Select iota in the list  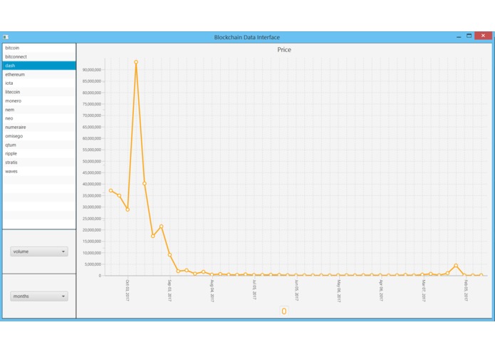pyautogui.click(x=39, y=83)
